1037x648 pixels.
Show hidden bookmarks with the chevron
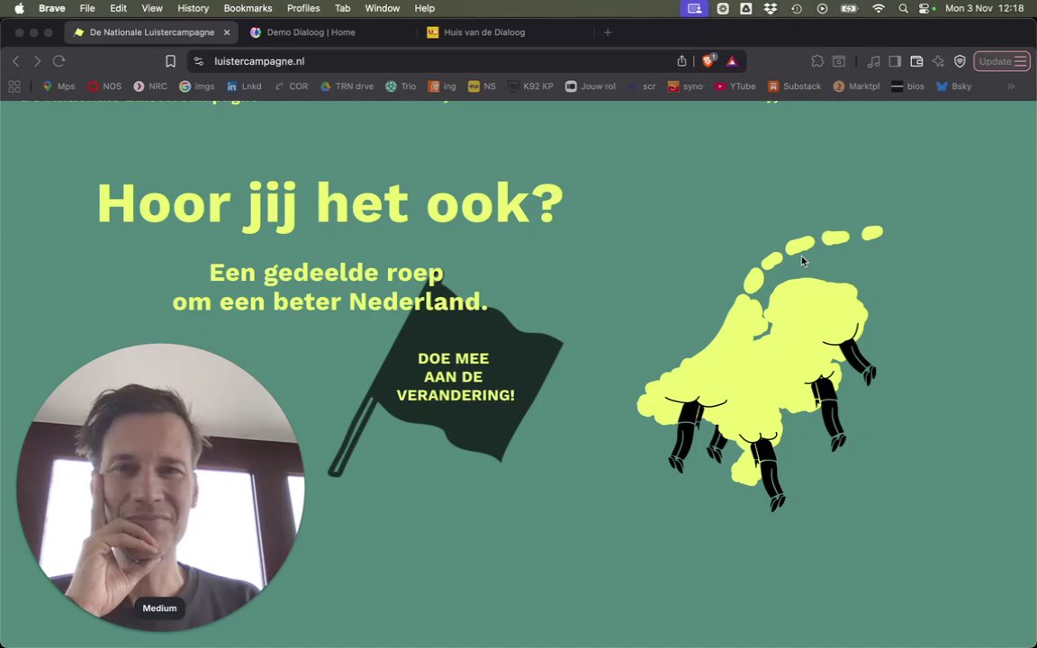point(1011,86)
